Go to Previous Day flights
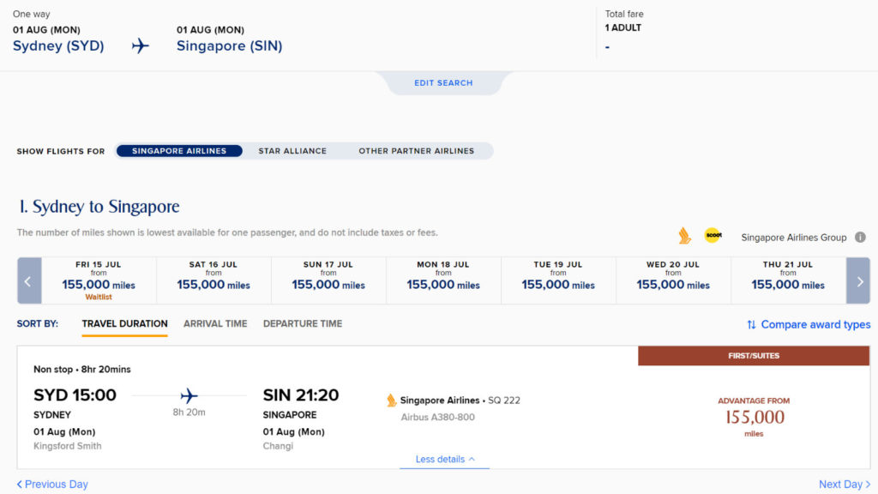Viewport: 878px width, 494px height. (51, 484)
